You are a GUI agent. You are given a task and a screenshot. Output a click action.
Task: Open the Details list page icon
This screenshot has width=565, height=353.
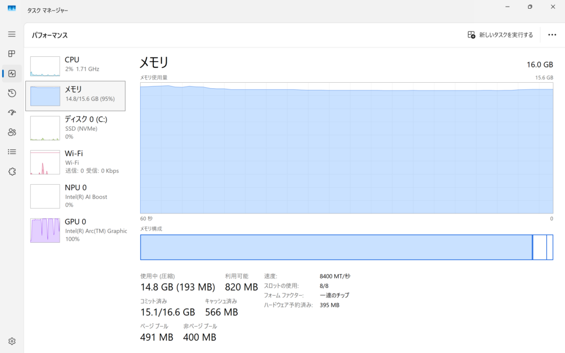pyautogui.click(x=12, y=152)
